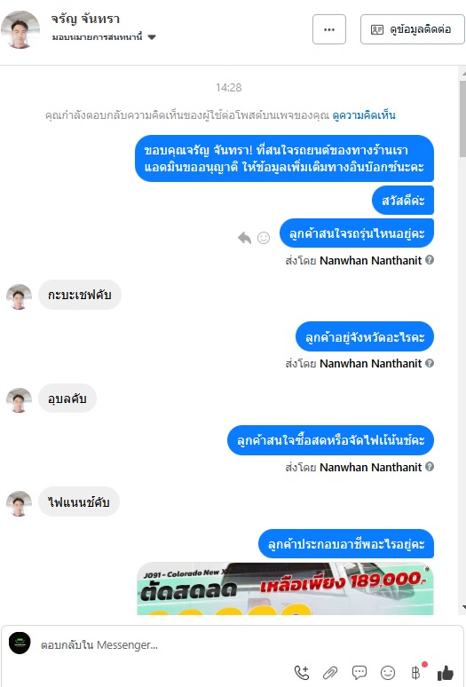This screenshot has width=466, height=687.
Task: Open the emoji picker in the reply bar
Action: click(388, 673)
